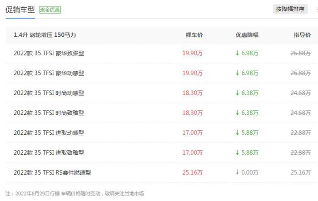Open 2022款 35 TFSI RS套件燃速型
This screenshot has width=318, height=201.
pos(52,172)
